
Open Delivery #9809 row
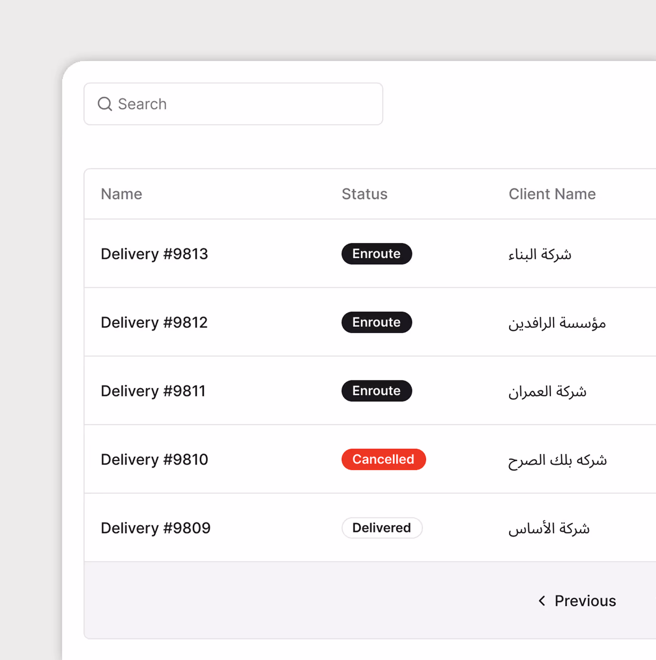156,528
